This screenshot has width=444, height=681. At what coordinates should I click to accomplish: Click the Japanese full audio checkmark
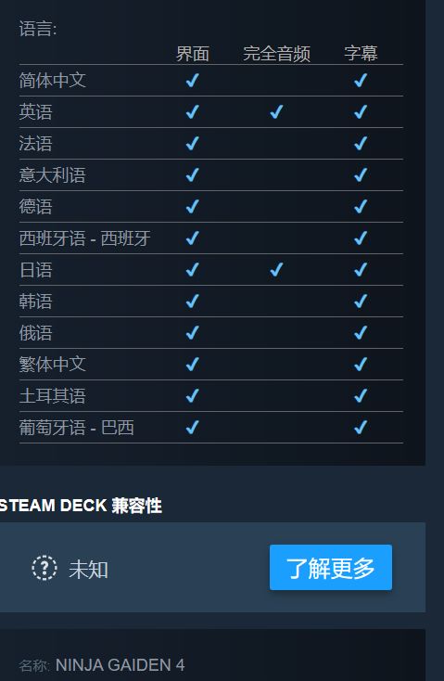click(x=276, y=269)
